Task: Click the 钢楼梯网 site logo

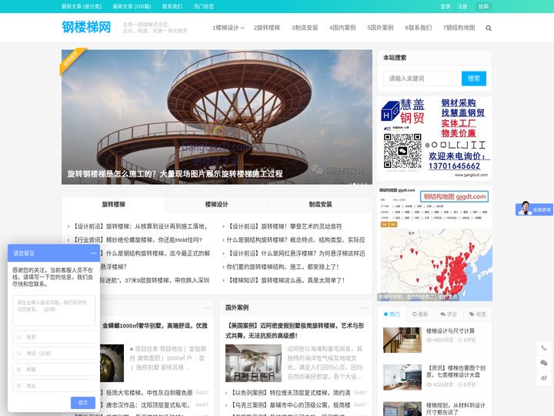Action: point(86,27)
